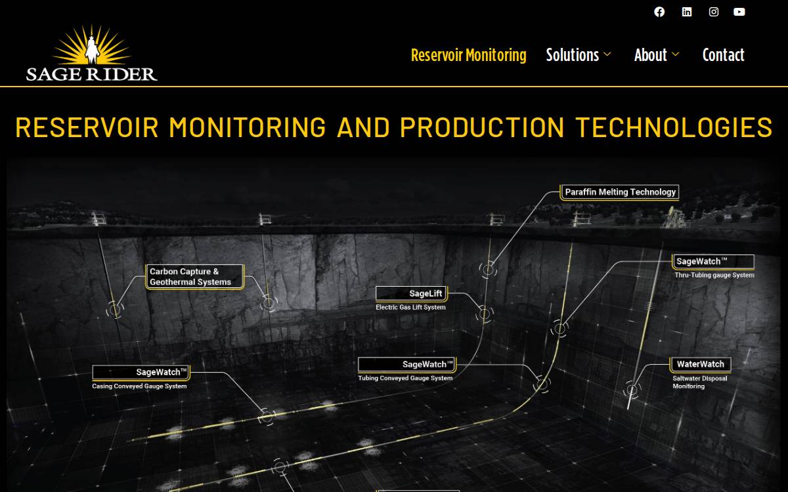Open SageWatch Casing Conveyed Gauge label
This screenshot has width=788, height=492.
141,372
